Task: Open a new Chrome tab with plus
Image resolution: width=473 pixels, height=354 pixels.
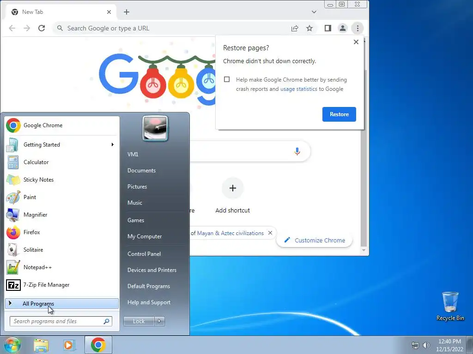Action: coord(127,12)
